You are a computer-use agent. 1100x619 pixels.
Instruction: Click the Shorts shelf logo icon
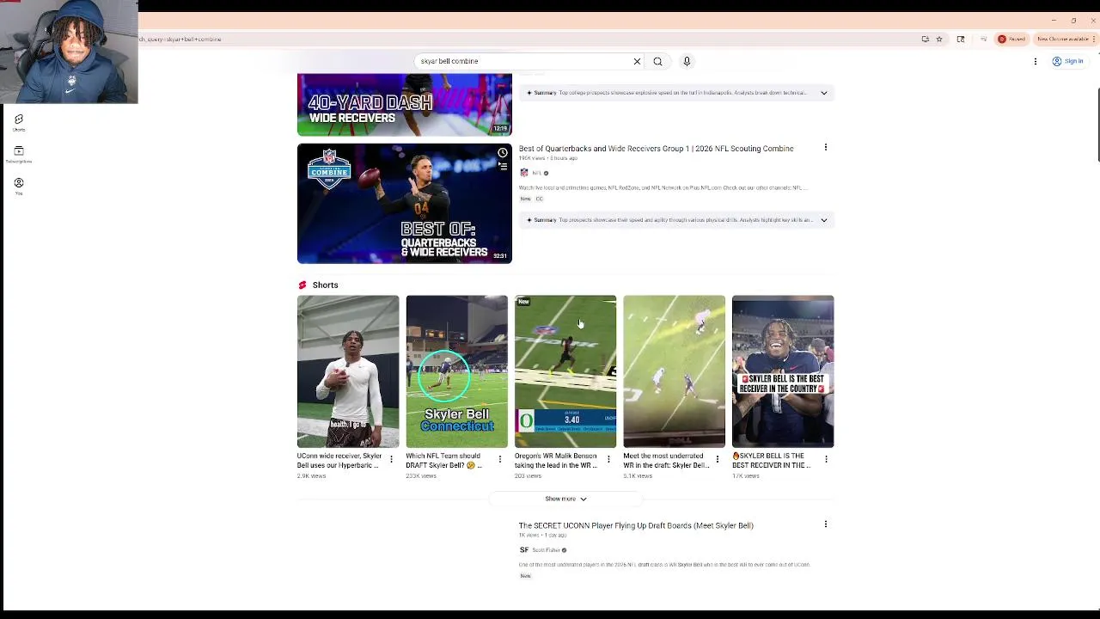(302, 285)
